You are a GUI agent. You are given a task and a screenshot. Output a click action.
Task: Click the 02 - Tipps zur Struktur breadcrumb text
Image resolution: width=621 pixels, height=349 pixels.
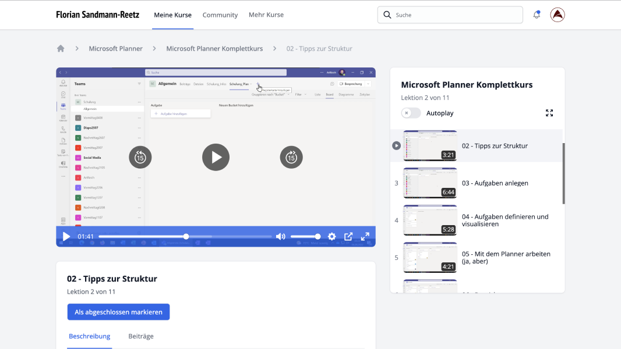tap(319, 49)
